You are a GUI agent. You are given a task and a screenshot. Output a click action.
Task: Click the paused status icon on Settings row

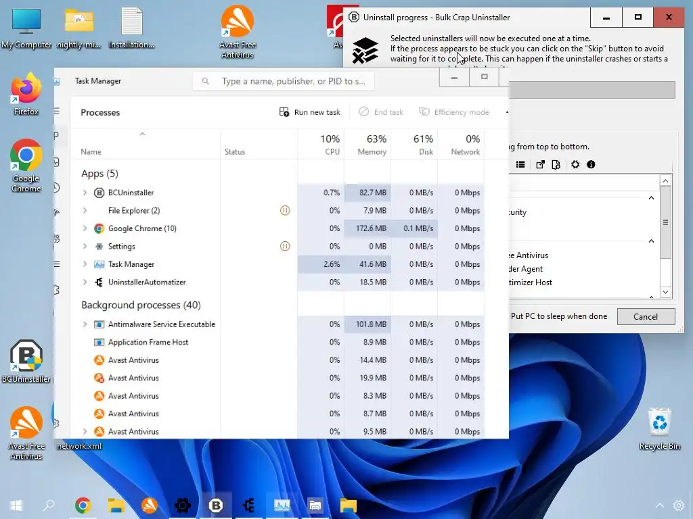pos(285,246)
